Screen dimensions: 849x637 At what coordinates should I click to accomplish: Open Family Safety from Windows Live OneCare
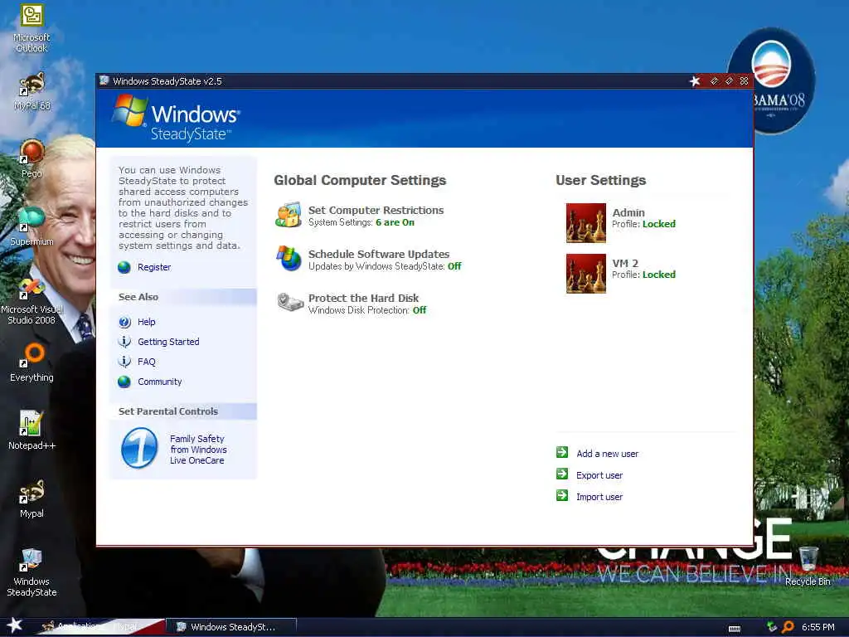[198, 450]
